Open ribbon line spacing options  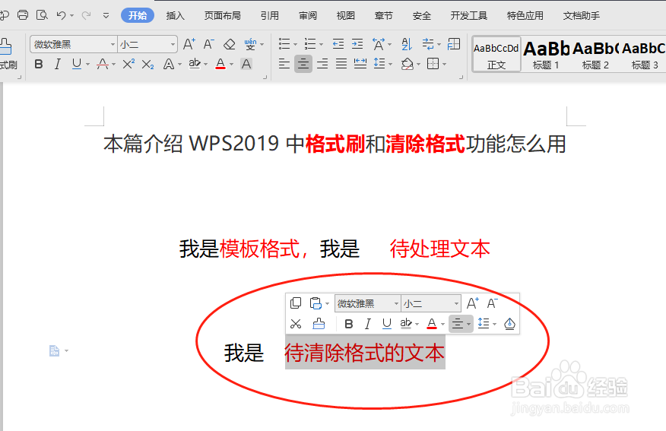tap(379, 64)
